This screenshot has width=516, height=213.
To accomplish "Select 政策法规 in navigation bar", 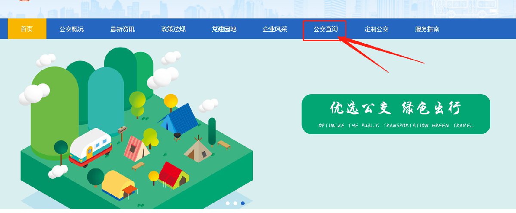I will point(173,29).
